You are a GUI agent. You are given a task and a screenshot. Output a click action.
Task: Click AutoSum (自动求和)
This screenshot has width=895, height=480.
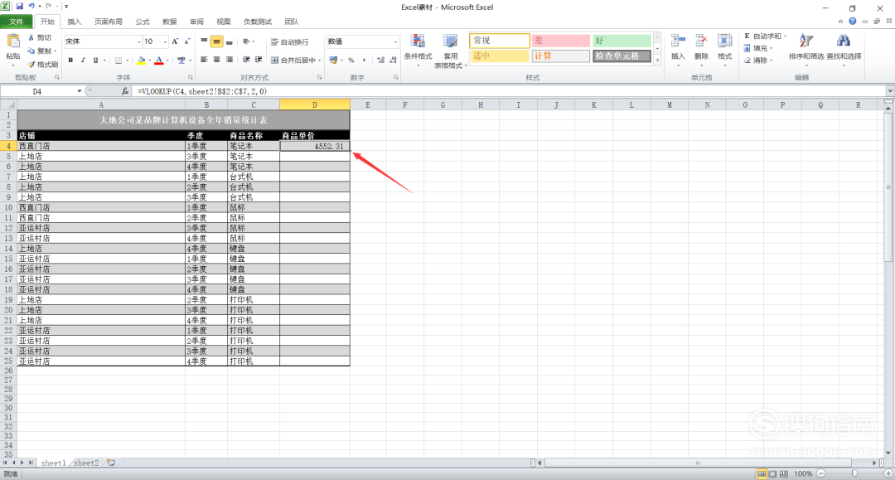[765, 36]
